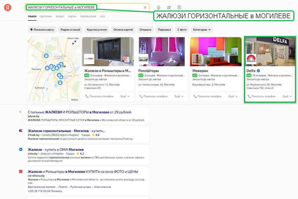The image size is (298, 199).
Task: Expand Ещё on Жалюзи и Рольшторы card
Action: tap(125, 97)
